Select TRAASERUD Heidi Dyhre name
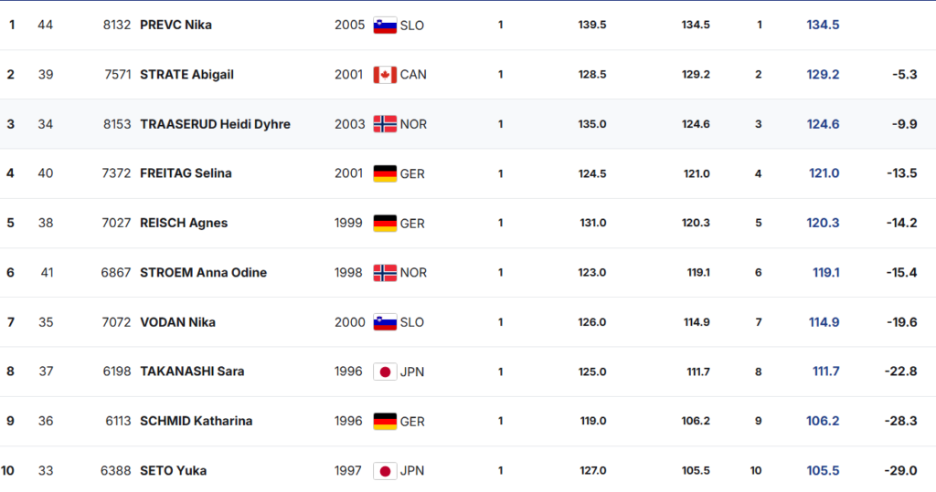This screenshot has width=936, height=492. point(215,124)
